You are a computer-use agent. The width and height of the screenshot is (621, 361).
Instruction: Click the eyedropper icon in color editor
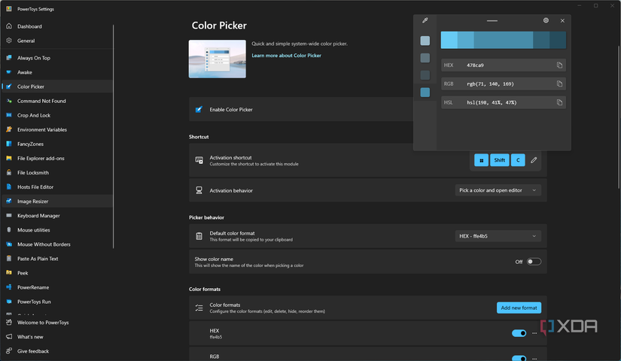[425, 20]
